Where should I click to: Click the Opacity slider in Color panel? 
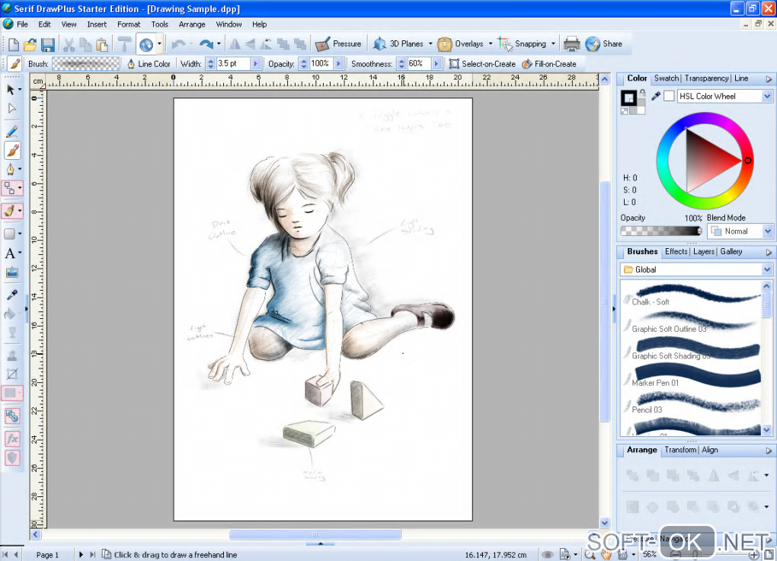[x=660, y=231]
